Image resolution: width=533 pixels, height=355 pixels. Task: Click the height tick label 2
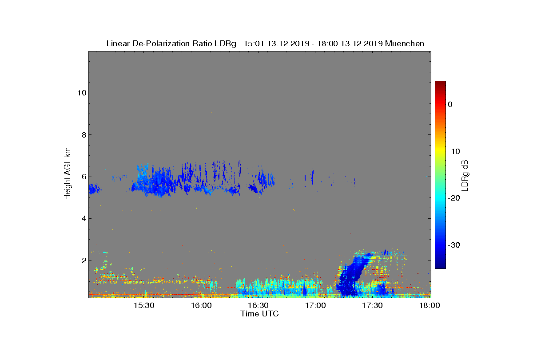83,260
